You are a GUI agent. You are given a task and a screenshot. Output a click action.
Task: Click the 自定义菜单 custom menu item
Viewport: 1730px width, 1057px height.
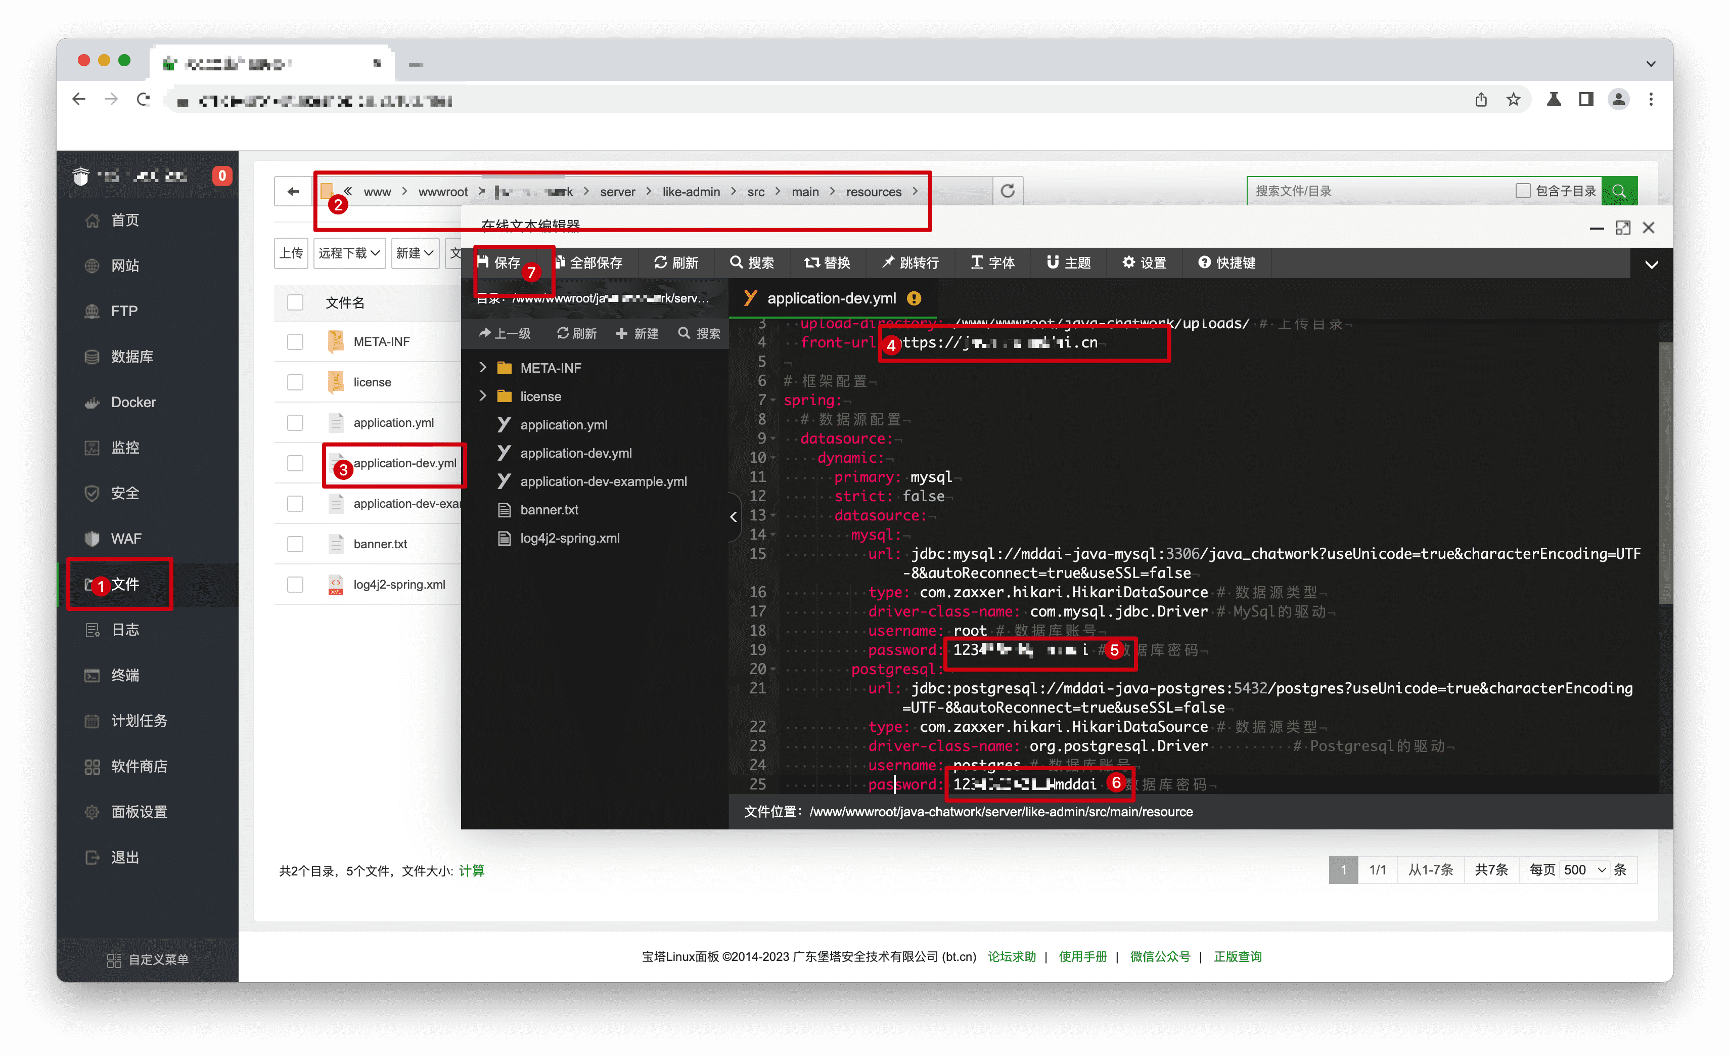click(148, 960)
